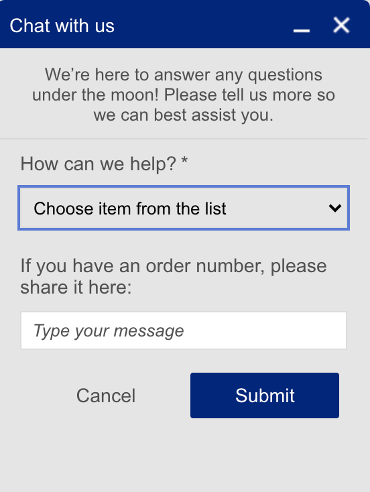This screenshot has height=492, width=370.
Task: Click the divider line below the intro
Action: pyautogui.click(x=184, y=138)
